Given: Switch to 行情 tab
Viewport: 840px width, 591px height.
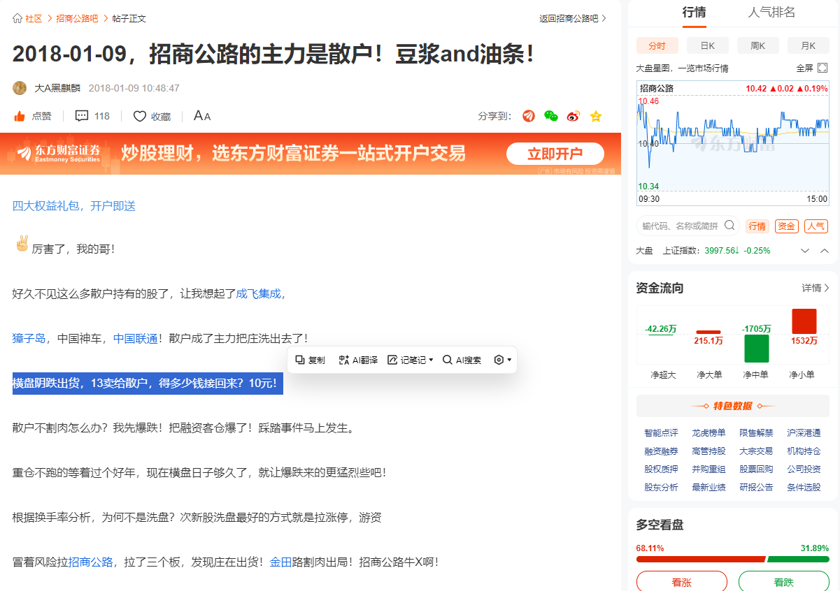Looking at the screenshot, I should point(694,13).
